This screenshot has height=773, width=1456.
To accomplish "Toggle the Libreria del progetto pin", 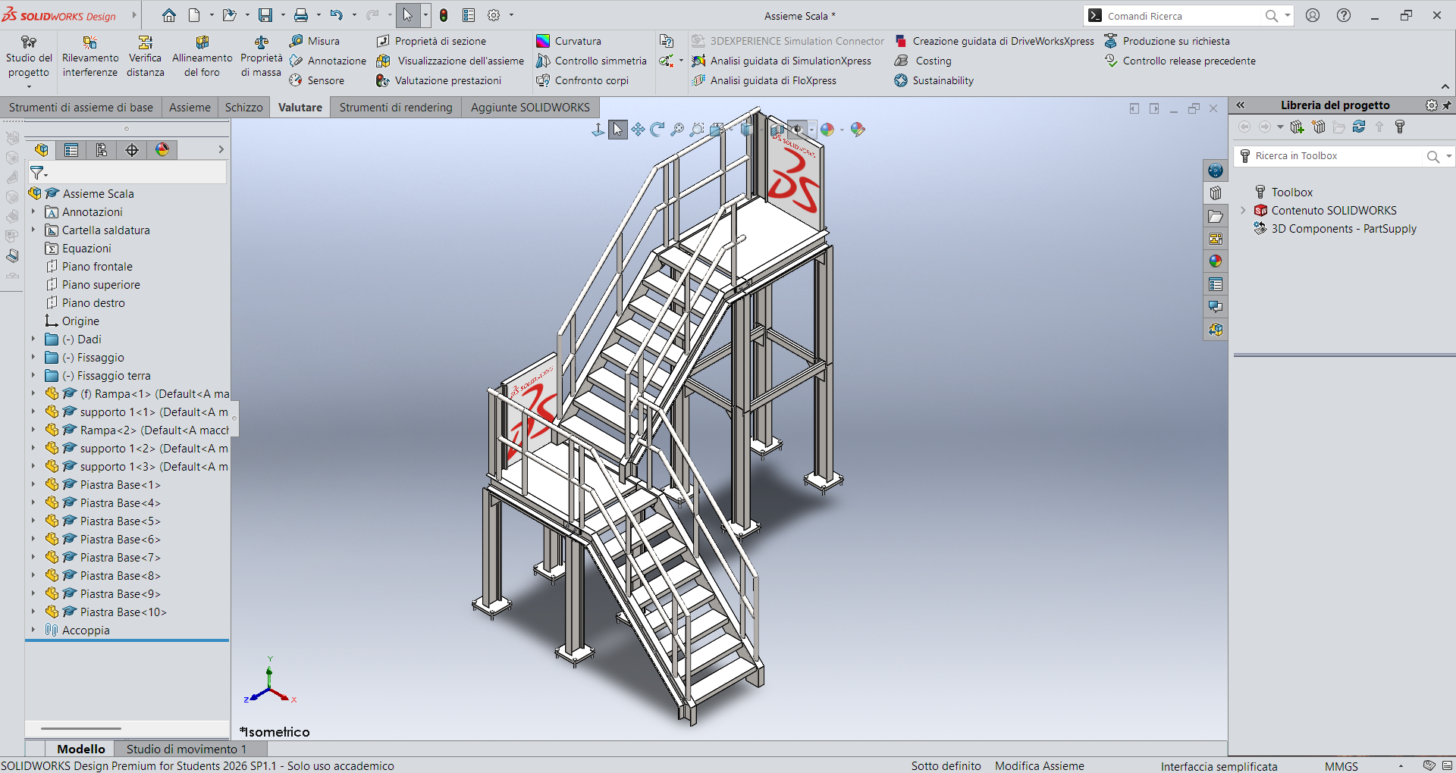I will 1446,105.
